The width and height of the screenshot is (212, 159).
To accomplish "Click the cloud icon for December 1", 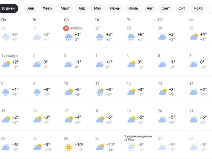I will tap(6, 65).
